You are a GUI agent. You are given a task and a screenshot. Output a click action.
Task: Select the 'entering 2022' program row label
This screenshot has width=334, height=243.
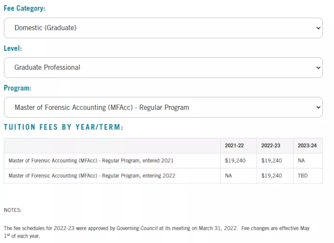[x=92, y=176]
